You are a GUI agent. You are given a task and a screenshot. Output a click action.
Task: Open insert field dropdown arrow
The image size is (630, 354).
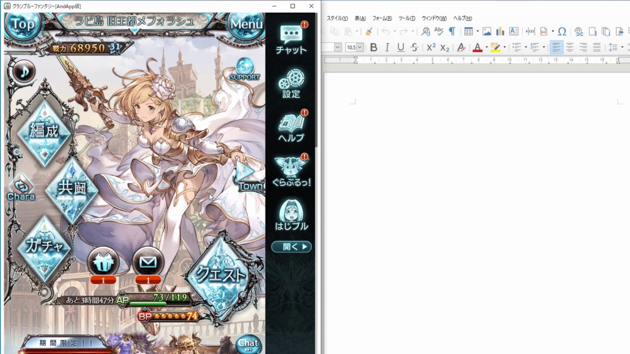[x=553, y=31]
